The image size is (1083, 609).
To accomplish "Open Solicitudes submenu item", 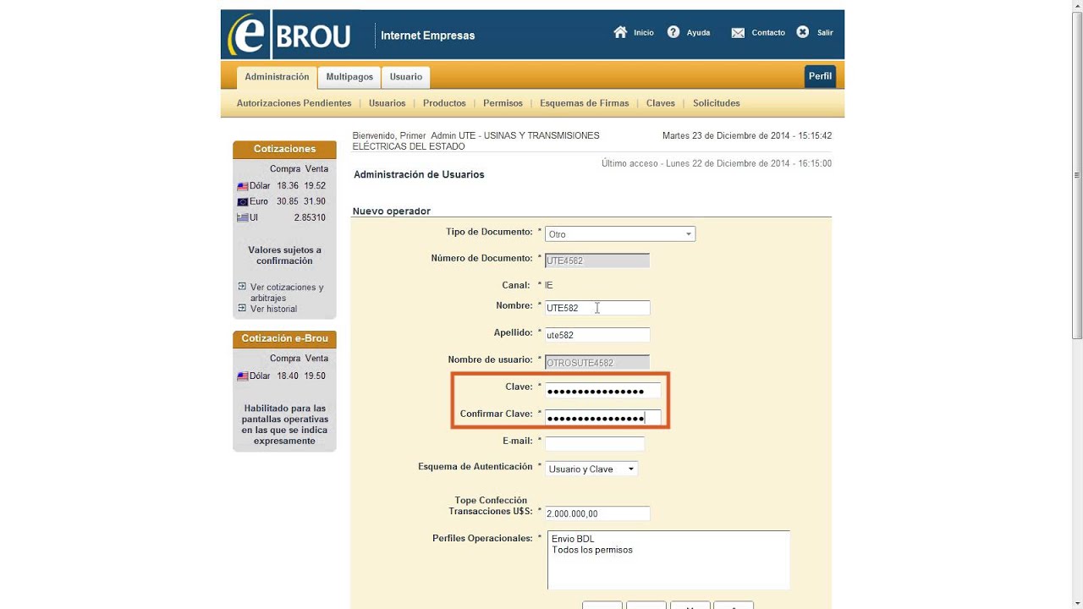I will pyautogui.click(x=717, y=103).
